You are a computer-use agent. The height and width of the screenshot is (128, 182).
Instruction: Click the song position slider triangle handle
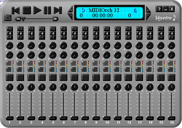[x=23, y=19]
